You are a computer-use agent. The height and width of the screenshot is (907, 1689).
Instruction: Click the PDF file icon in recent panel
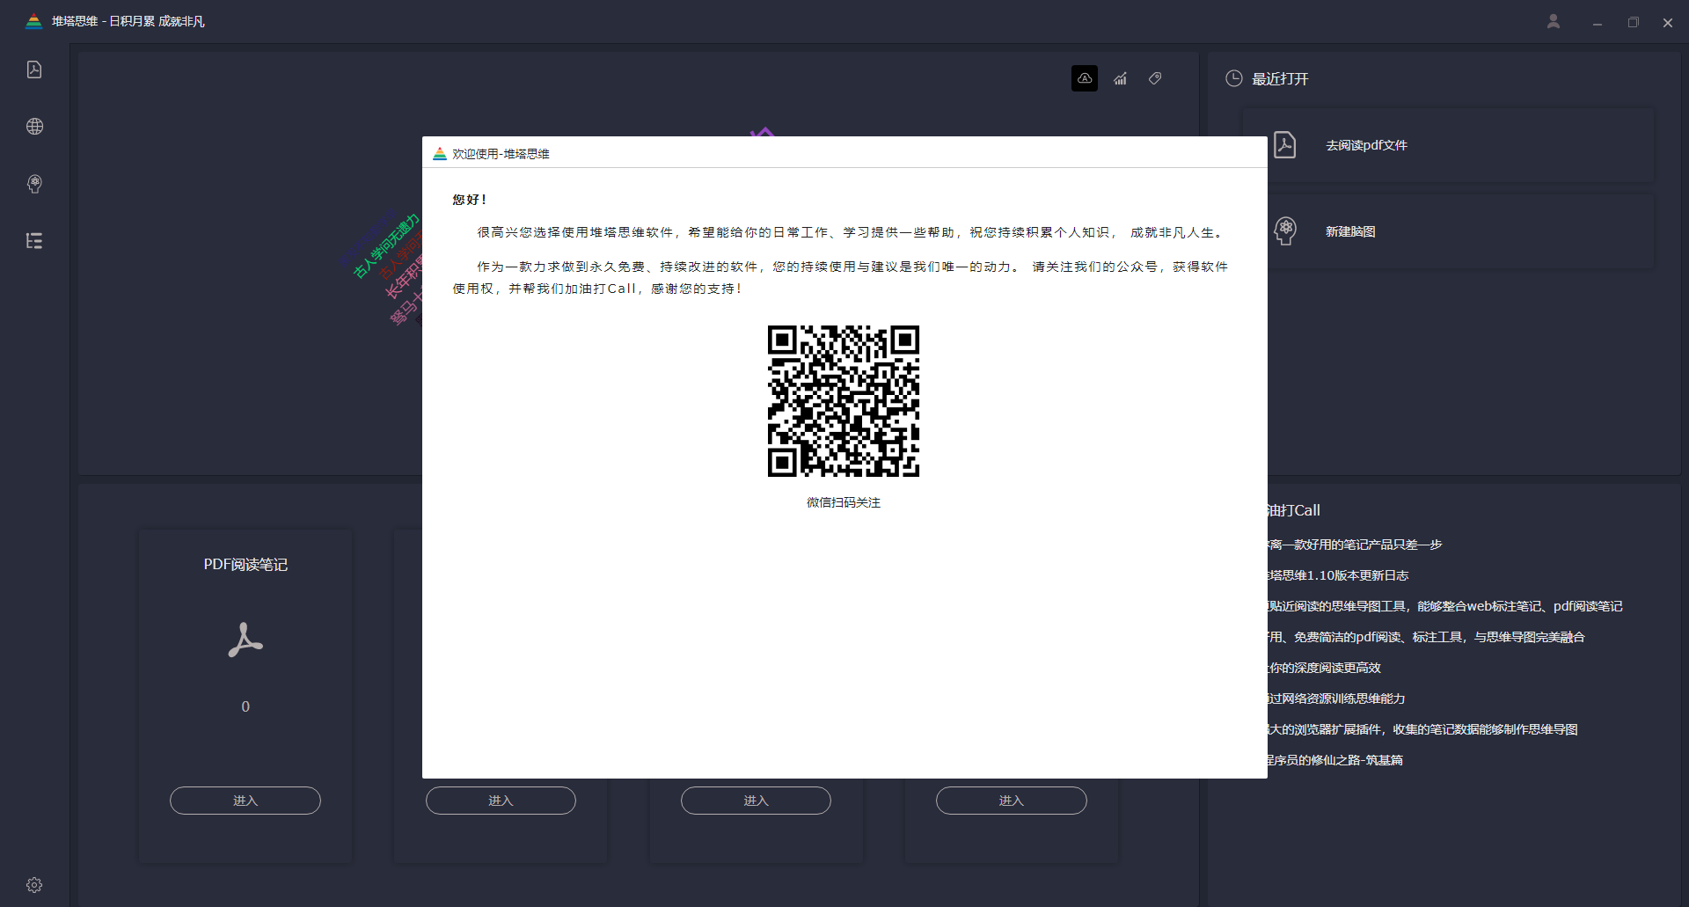[1285, 145]
